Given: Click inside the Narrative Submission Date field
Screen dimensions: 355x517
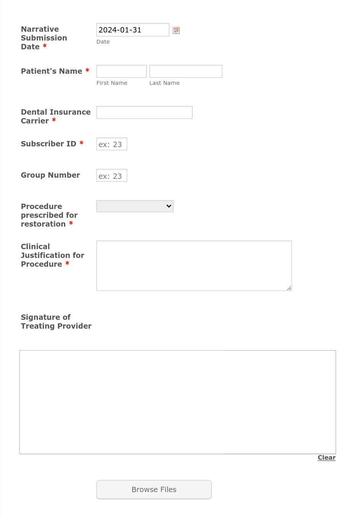Looking at the screenshot, I should click(132, 29).
